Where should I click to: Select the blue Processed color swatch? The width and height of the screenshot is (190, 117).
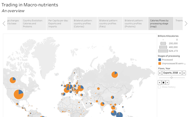160,60
